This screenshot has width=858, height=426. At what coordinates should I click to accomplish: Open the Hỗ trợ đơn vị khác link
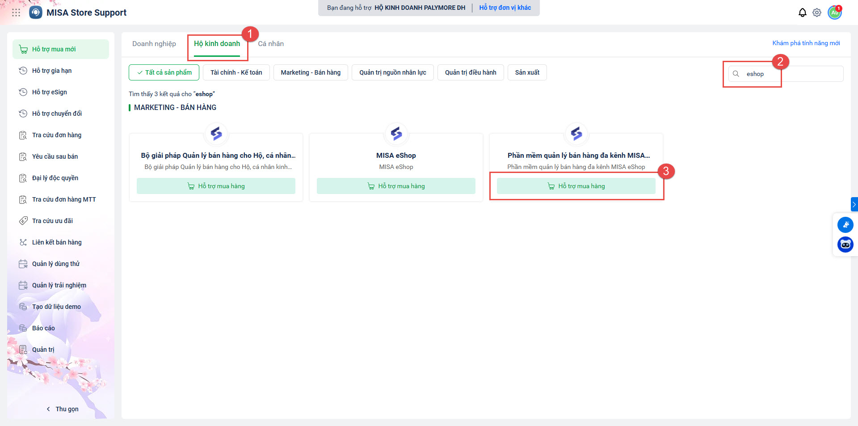coord(505,8)
